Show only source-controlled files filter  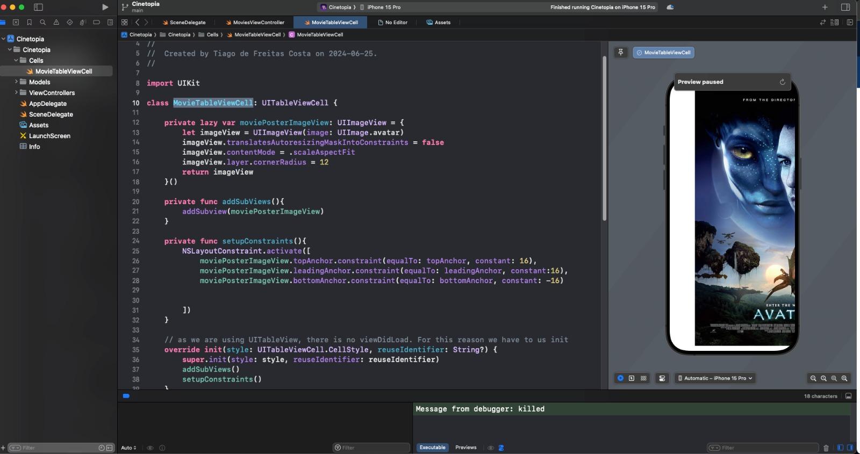[110, 448]
